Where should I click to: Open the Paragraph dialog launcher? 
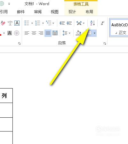tap(105, 43)
